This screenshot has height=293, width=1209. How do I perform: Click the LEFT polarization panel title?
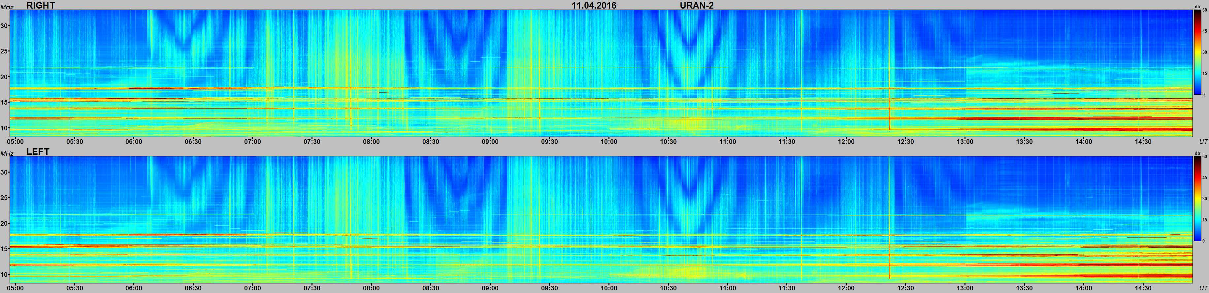(x=38, y=152)
